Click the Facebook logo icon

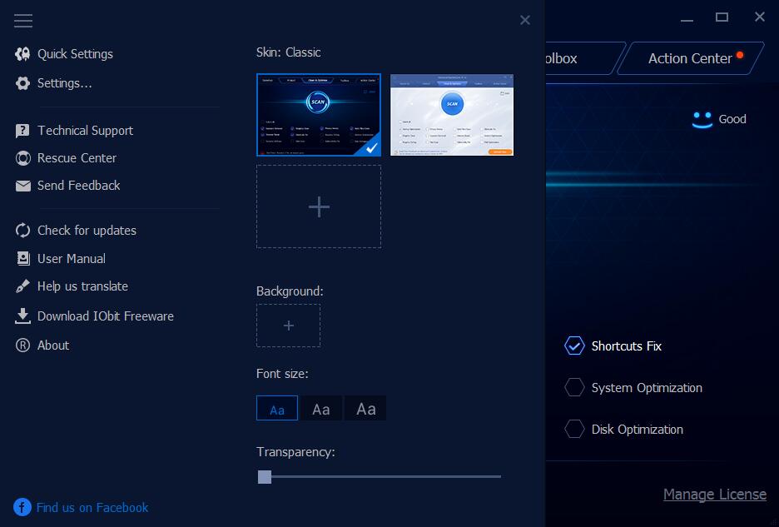pyautogui.click(x=22, y=507)
